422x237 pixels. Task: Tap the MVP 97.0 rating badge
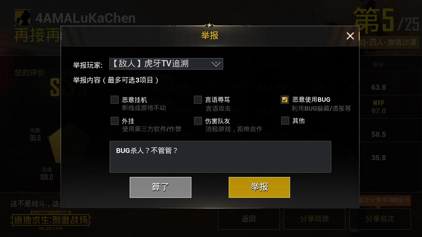(379, 107)
